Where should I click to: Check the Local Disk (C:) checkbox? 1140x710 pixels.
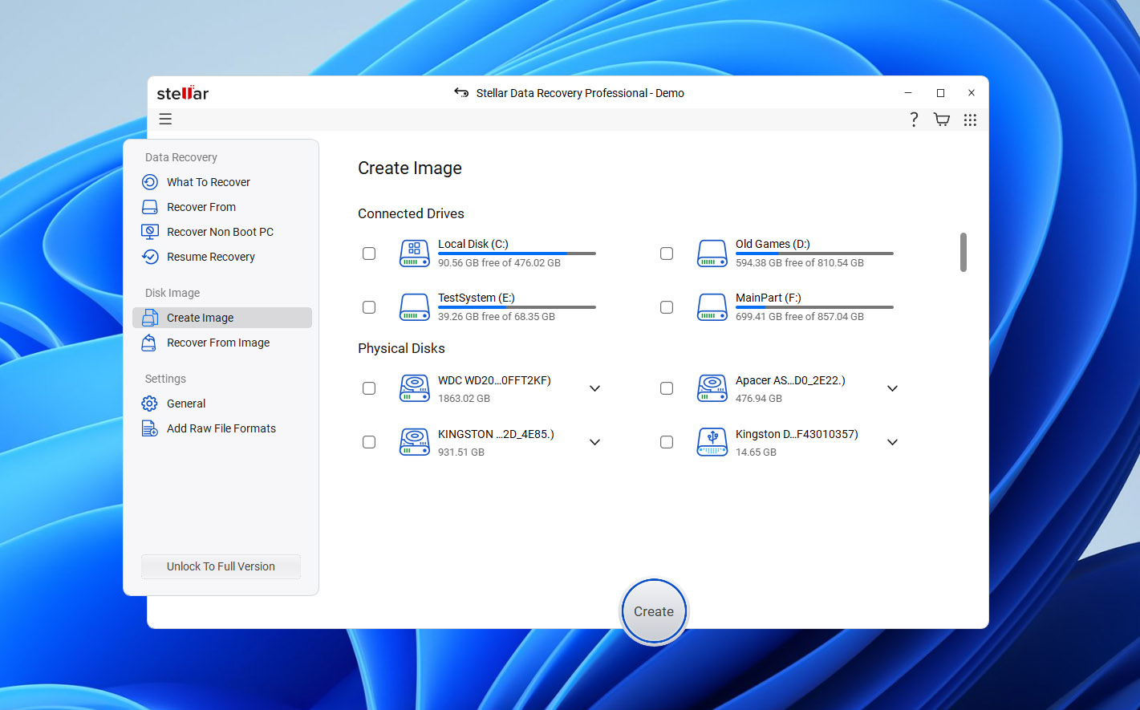369,254
